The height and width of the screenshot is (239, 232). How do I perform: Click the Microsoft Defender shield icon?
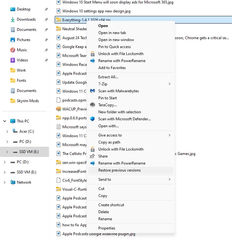pyautogui.click(x=93, y=119)
